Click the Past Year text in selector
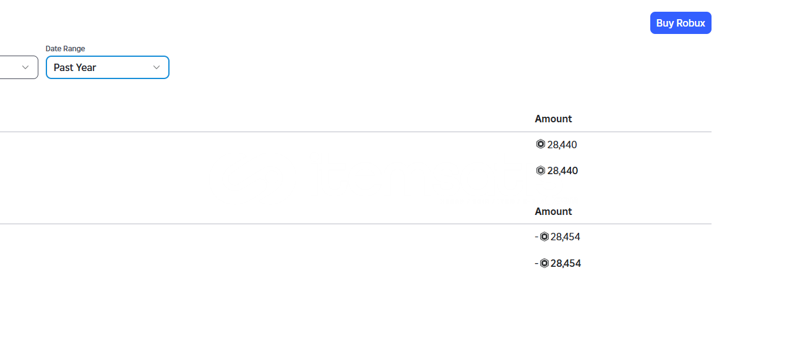Viewport: 787px width, 357px height. point(75,67)
